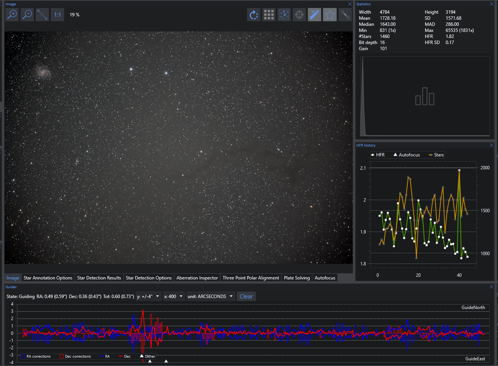Open the Three Point Polar Alignment tab

[x=251, y=278]
